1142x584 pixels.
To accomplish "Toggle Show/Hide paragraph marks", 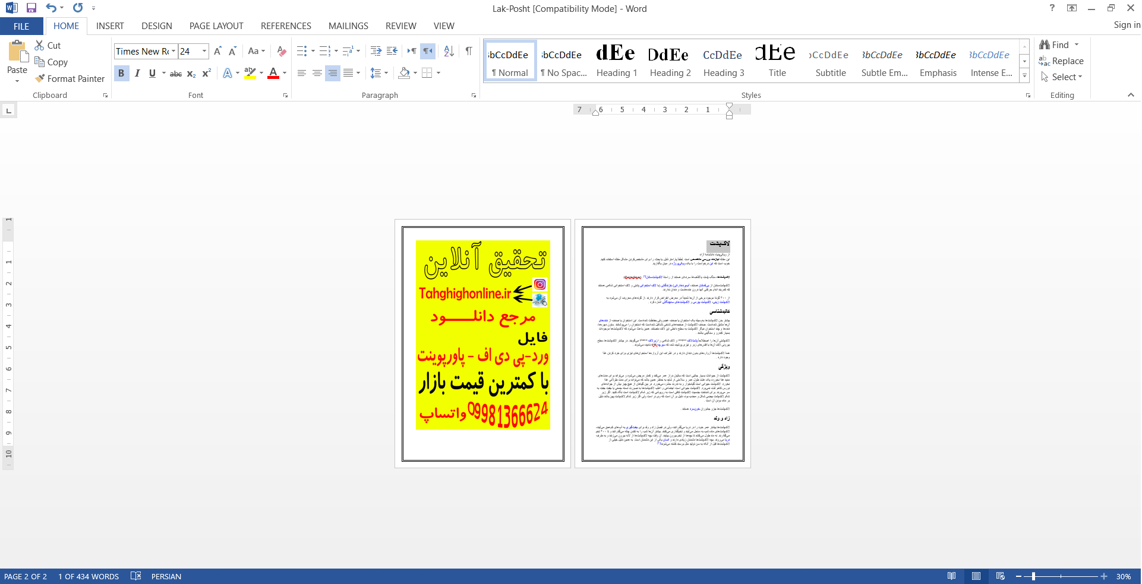I will click(x=469, y=51).
